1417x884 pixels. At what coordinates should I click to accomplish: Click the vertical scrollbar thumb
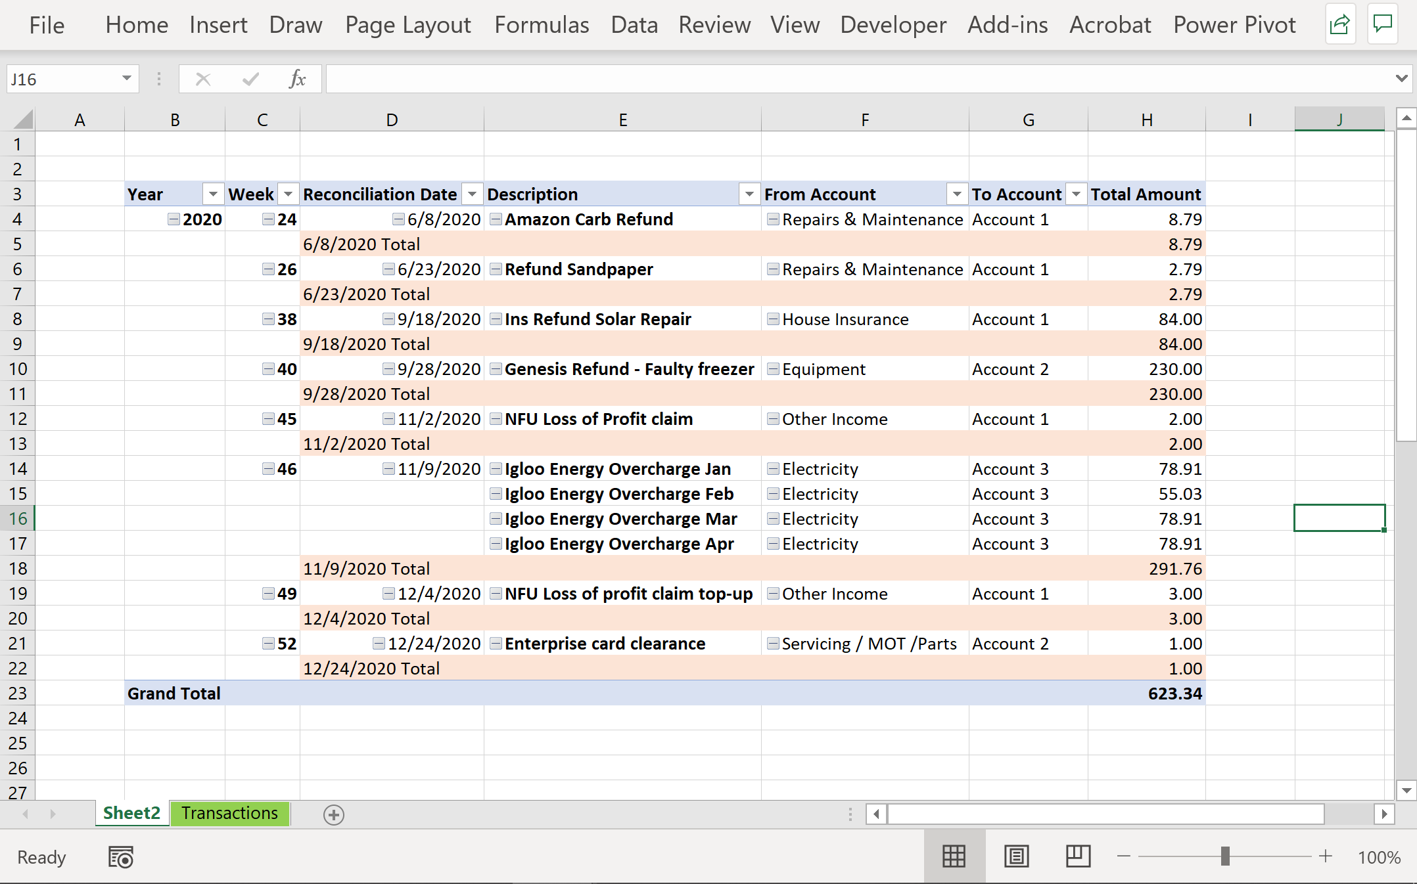pos(1406,285)
